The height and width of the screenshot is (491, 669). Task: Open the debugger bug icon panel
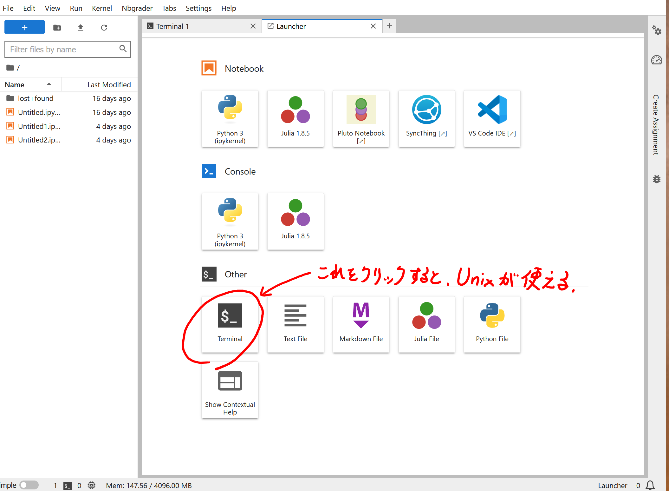click(657, 179)
